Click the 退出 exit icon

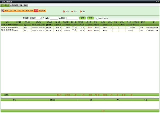pos(80,11)
